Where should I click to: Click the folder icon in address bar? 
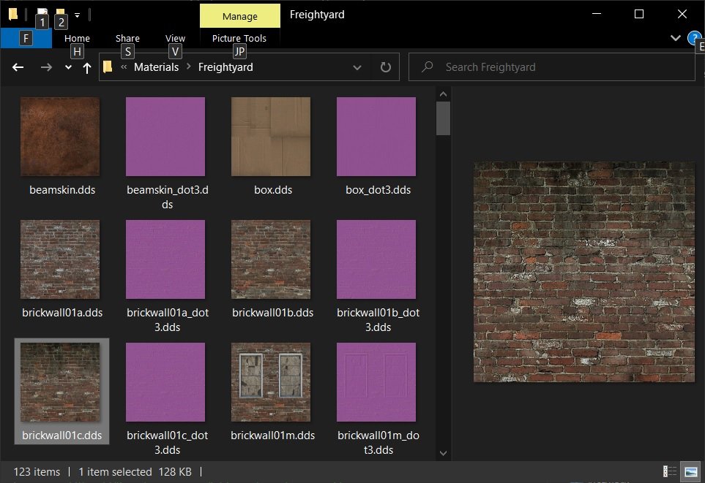click(108, 67)
